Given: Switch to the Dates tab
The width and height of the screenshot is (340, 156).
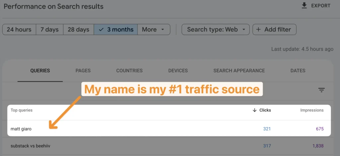Looking at the screenshot, I should pos(298,71).
